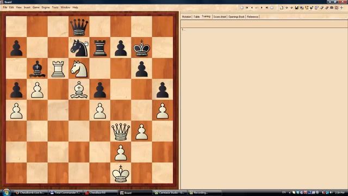Viewport: 348px width, 196px height.
Task: Step one move back
Action: (x=252, y=8)
